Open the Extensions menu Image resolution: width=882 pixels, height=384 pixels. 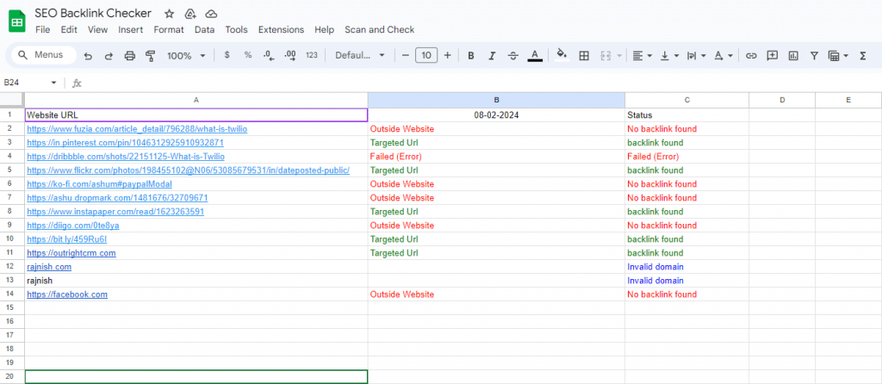click(282, 30)
